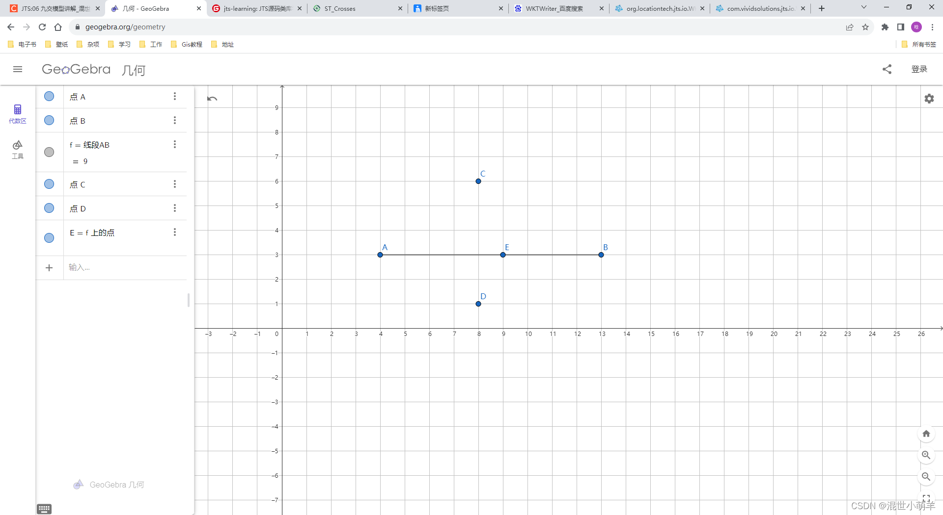This screenshot has height=515, width=943.
Task: Select the E = f 上的点 row text
Action: coord(92,232)
